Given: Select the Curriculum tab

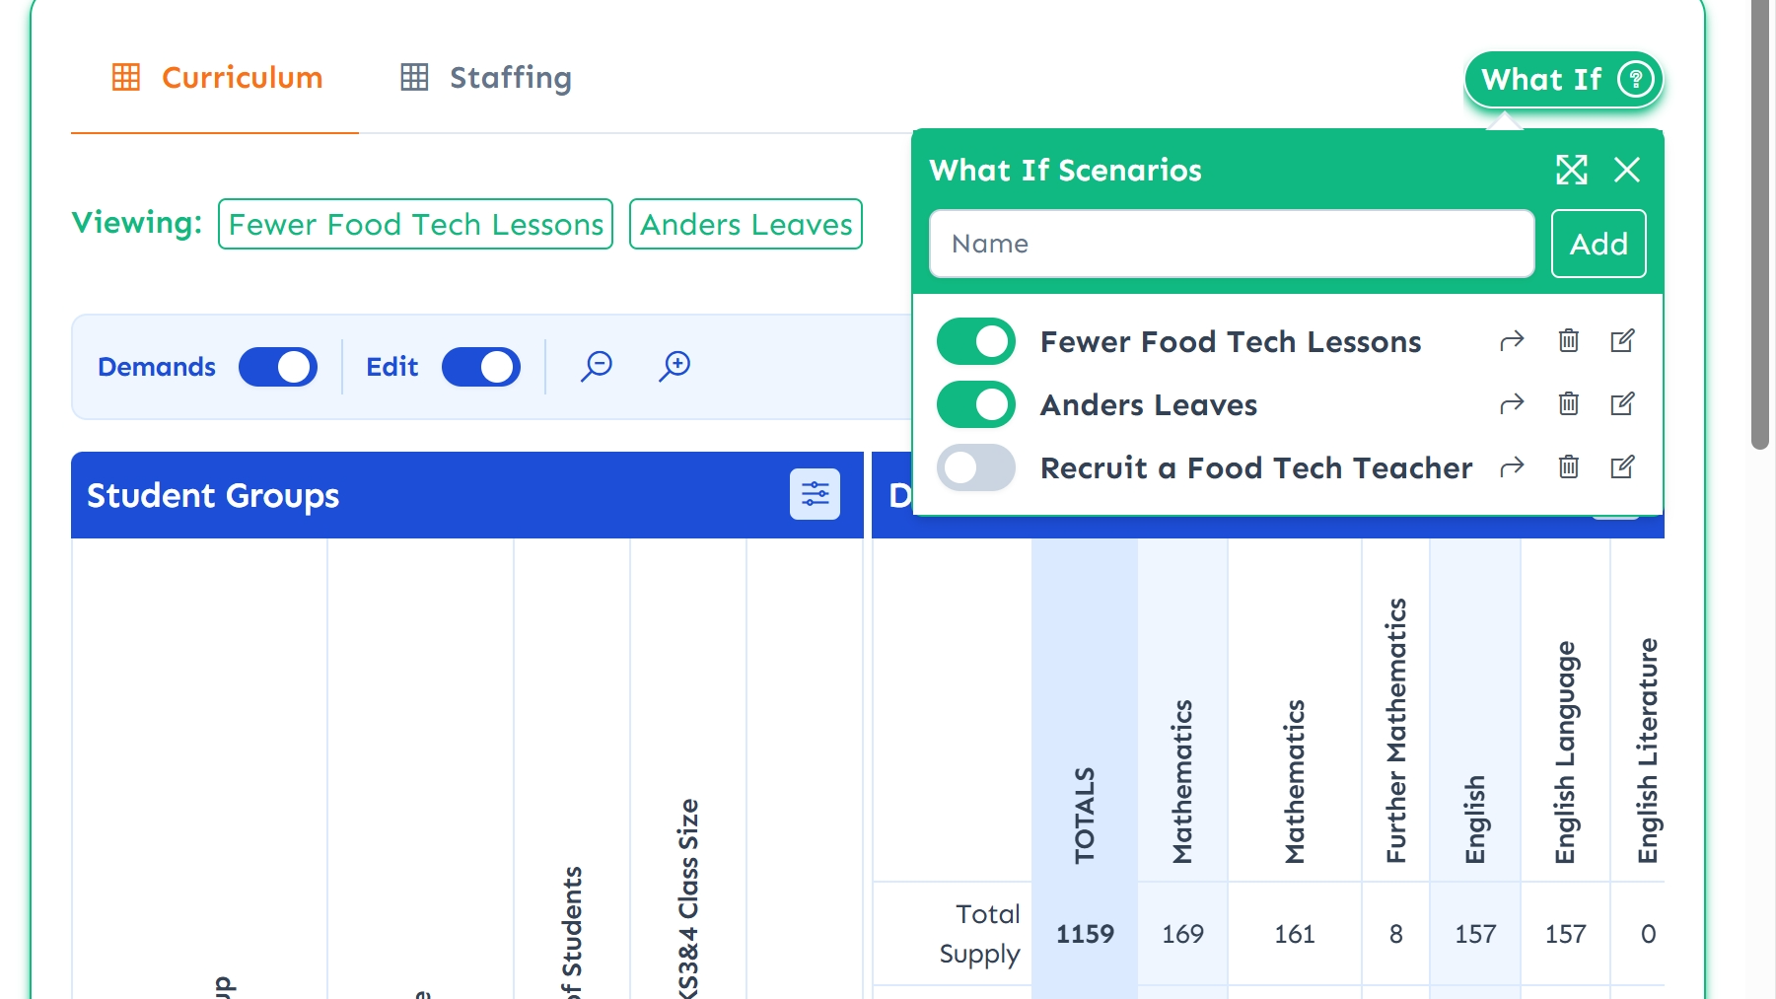Looking at the screenshot, I should (x=218, y=78).
